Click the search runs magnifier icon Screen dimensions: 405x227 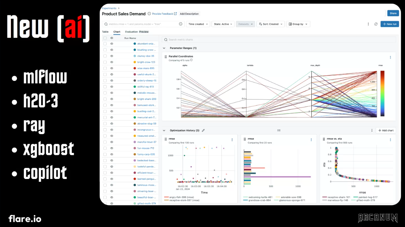106,24
